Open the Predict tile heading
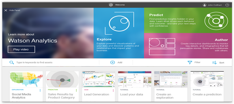Image resolution: width=234 pixels, height=104 pixels. click(x=156, y=15)
